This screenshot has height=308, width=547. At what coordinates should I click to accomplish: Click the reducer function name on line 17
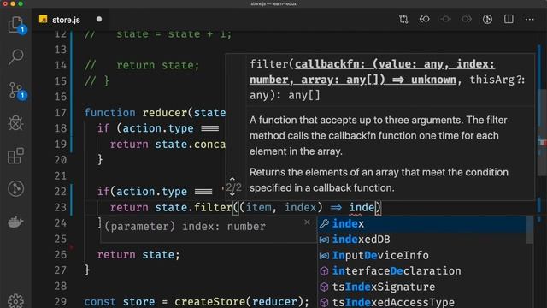pos(165,113)
